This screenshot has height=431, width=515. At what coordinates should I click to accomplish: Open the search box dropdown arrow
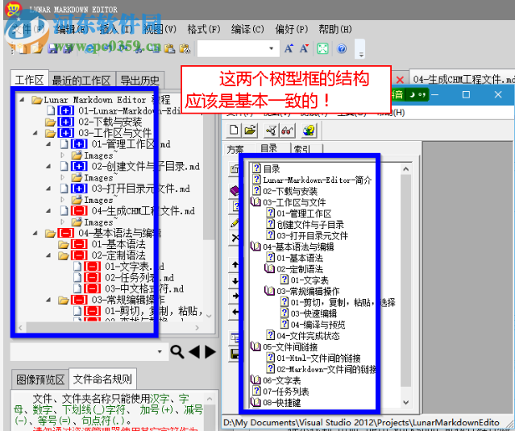[160, 351]
